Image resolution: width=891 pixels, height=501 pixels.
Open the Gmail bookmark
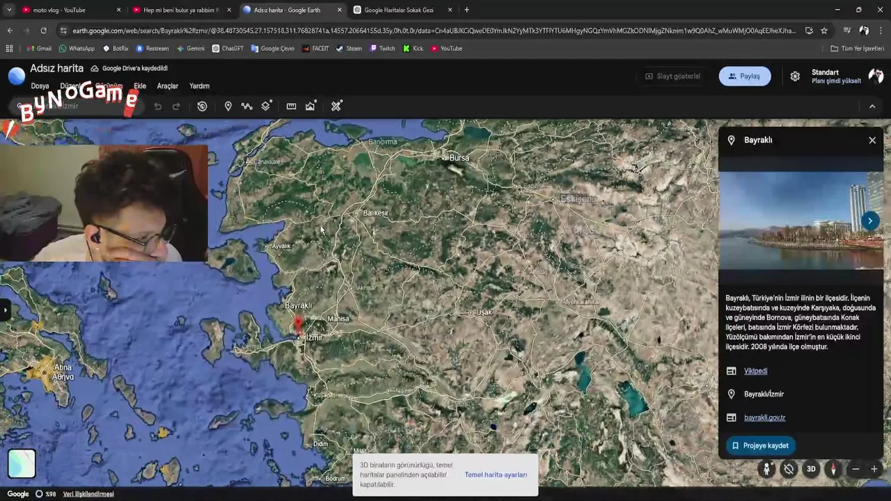(39, 49)
